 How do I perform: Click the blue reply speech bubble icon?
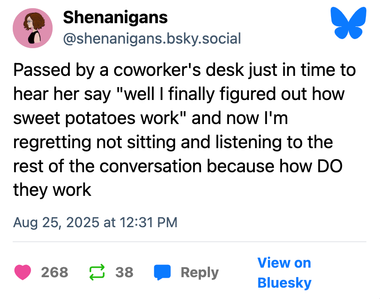tap(162, 272)
